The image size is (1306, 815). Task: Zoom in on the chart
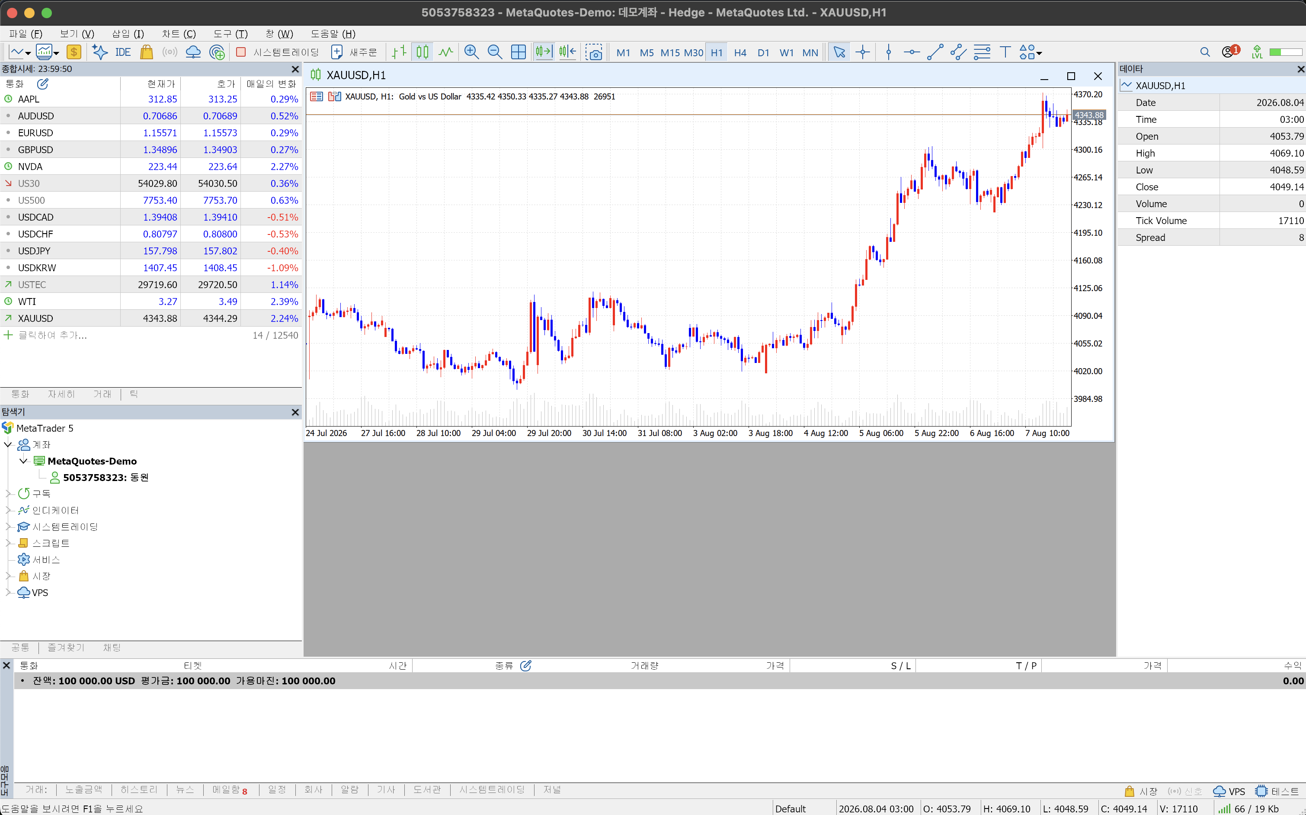471,52
